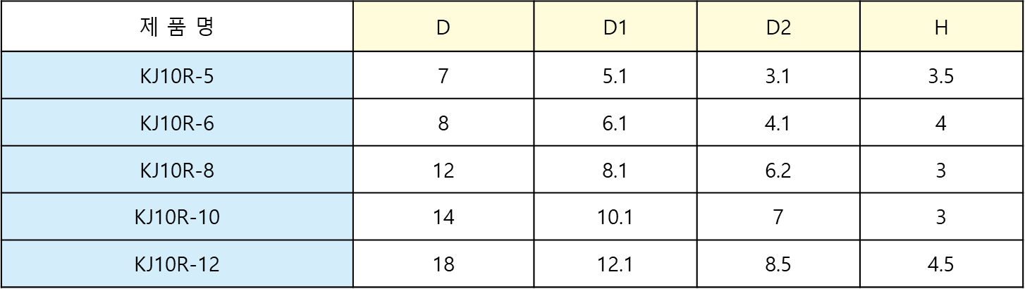
Task: Select the D value 12
Action: tap(443, 170)
